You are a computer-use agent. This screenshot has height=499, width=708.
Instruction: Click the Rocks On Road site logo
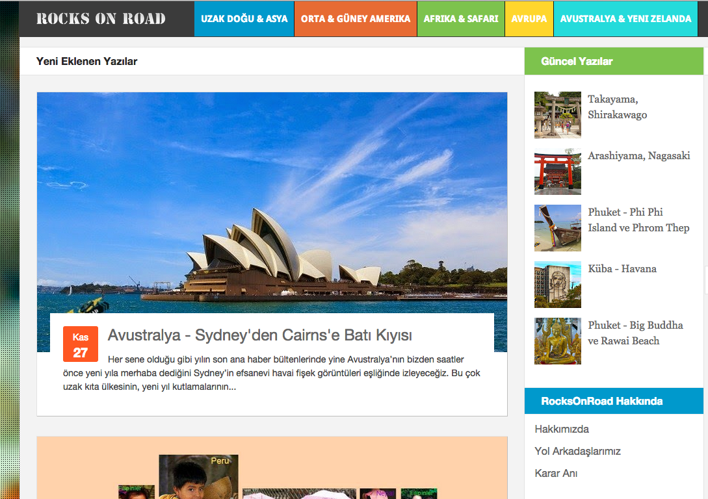click(101, 19)
